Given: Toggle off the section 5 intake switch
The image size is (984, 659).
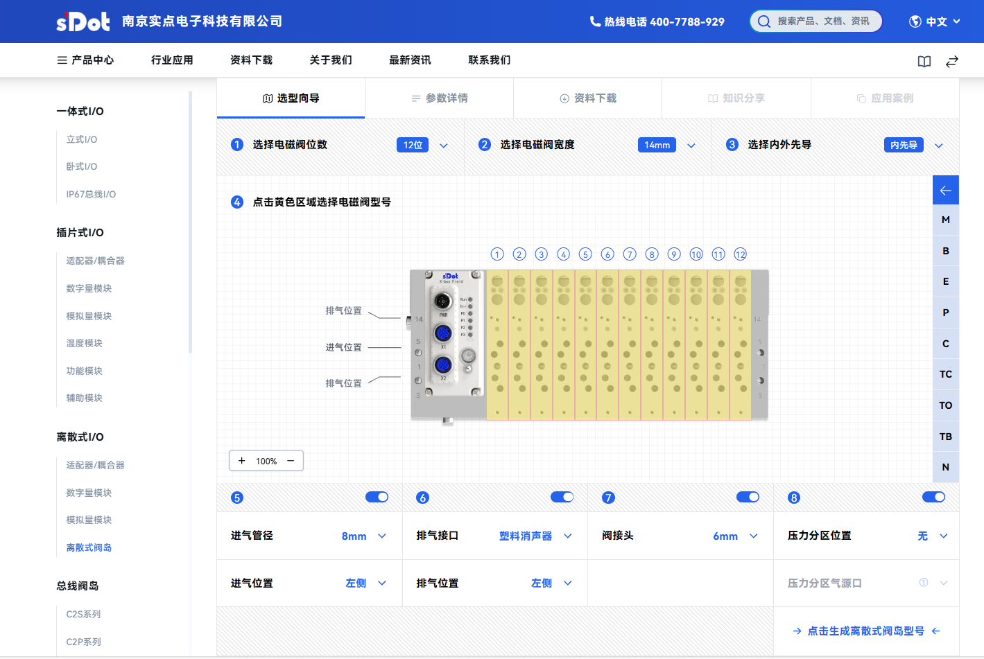Looking at the screenshot, I should point(377,497).
